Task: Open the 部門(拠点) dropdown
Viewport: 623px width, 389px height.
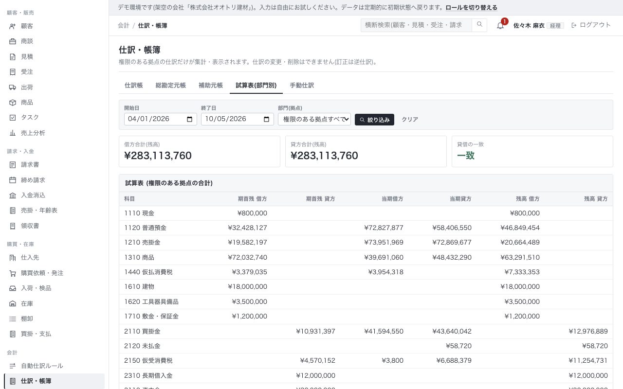Action: 314,119
